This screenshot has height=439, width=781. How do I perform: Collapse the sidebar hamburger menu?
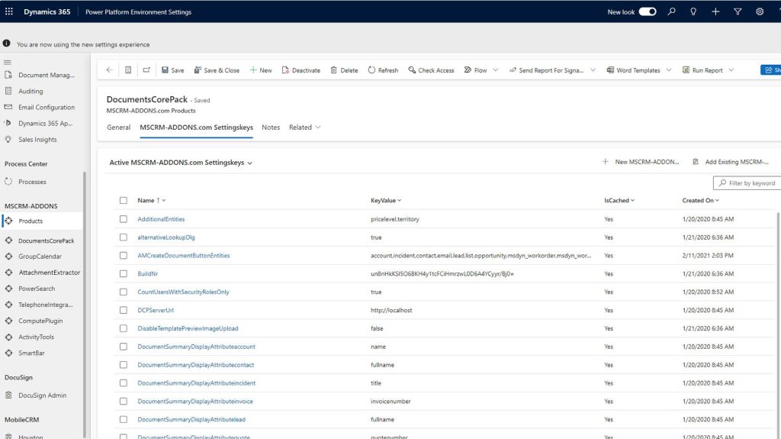point(8,63)
